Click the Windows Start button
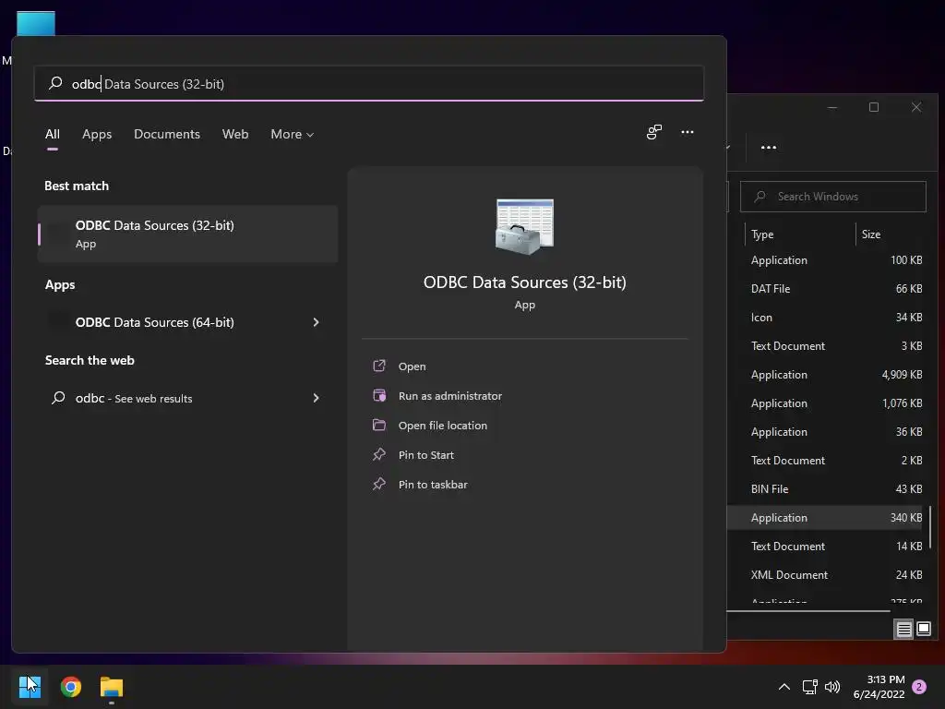The width and height of the screenshot is (945, 709). (30, 686)
